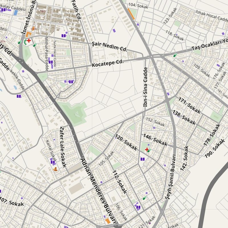Select the 109. Sokak label
The width and height of the screenshot is (228, 228).
(202, 70)
